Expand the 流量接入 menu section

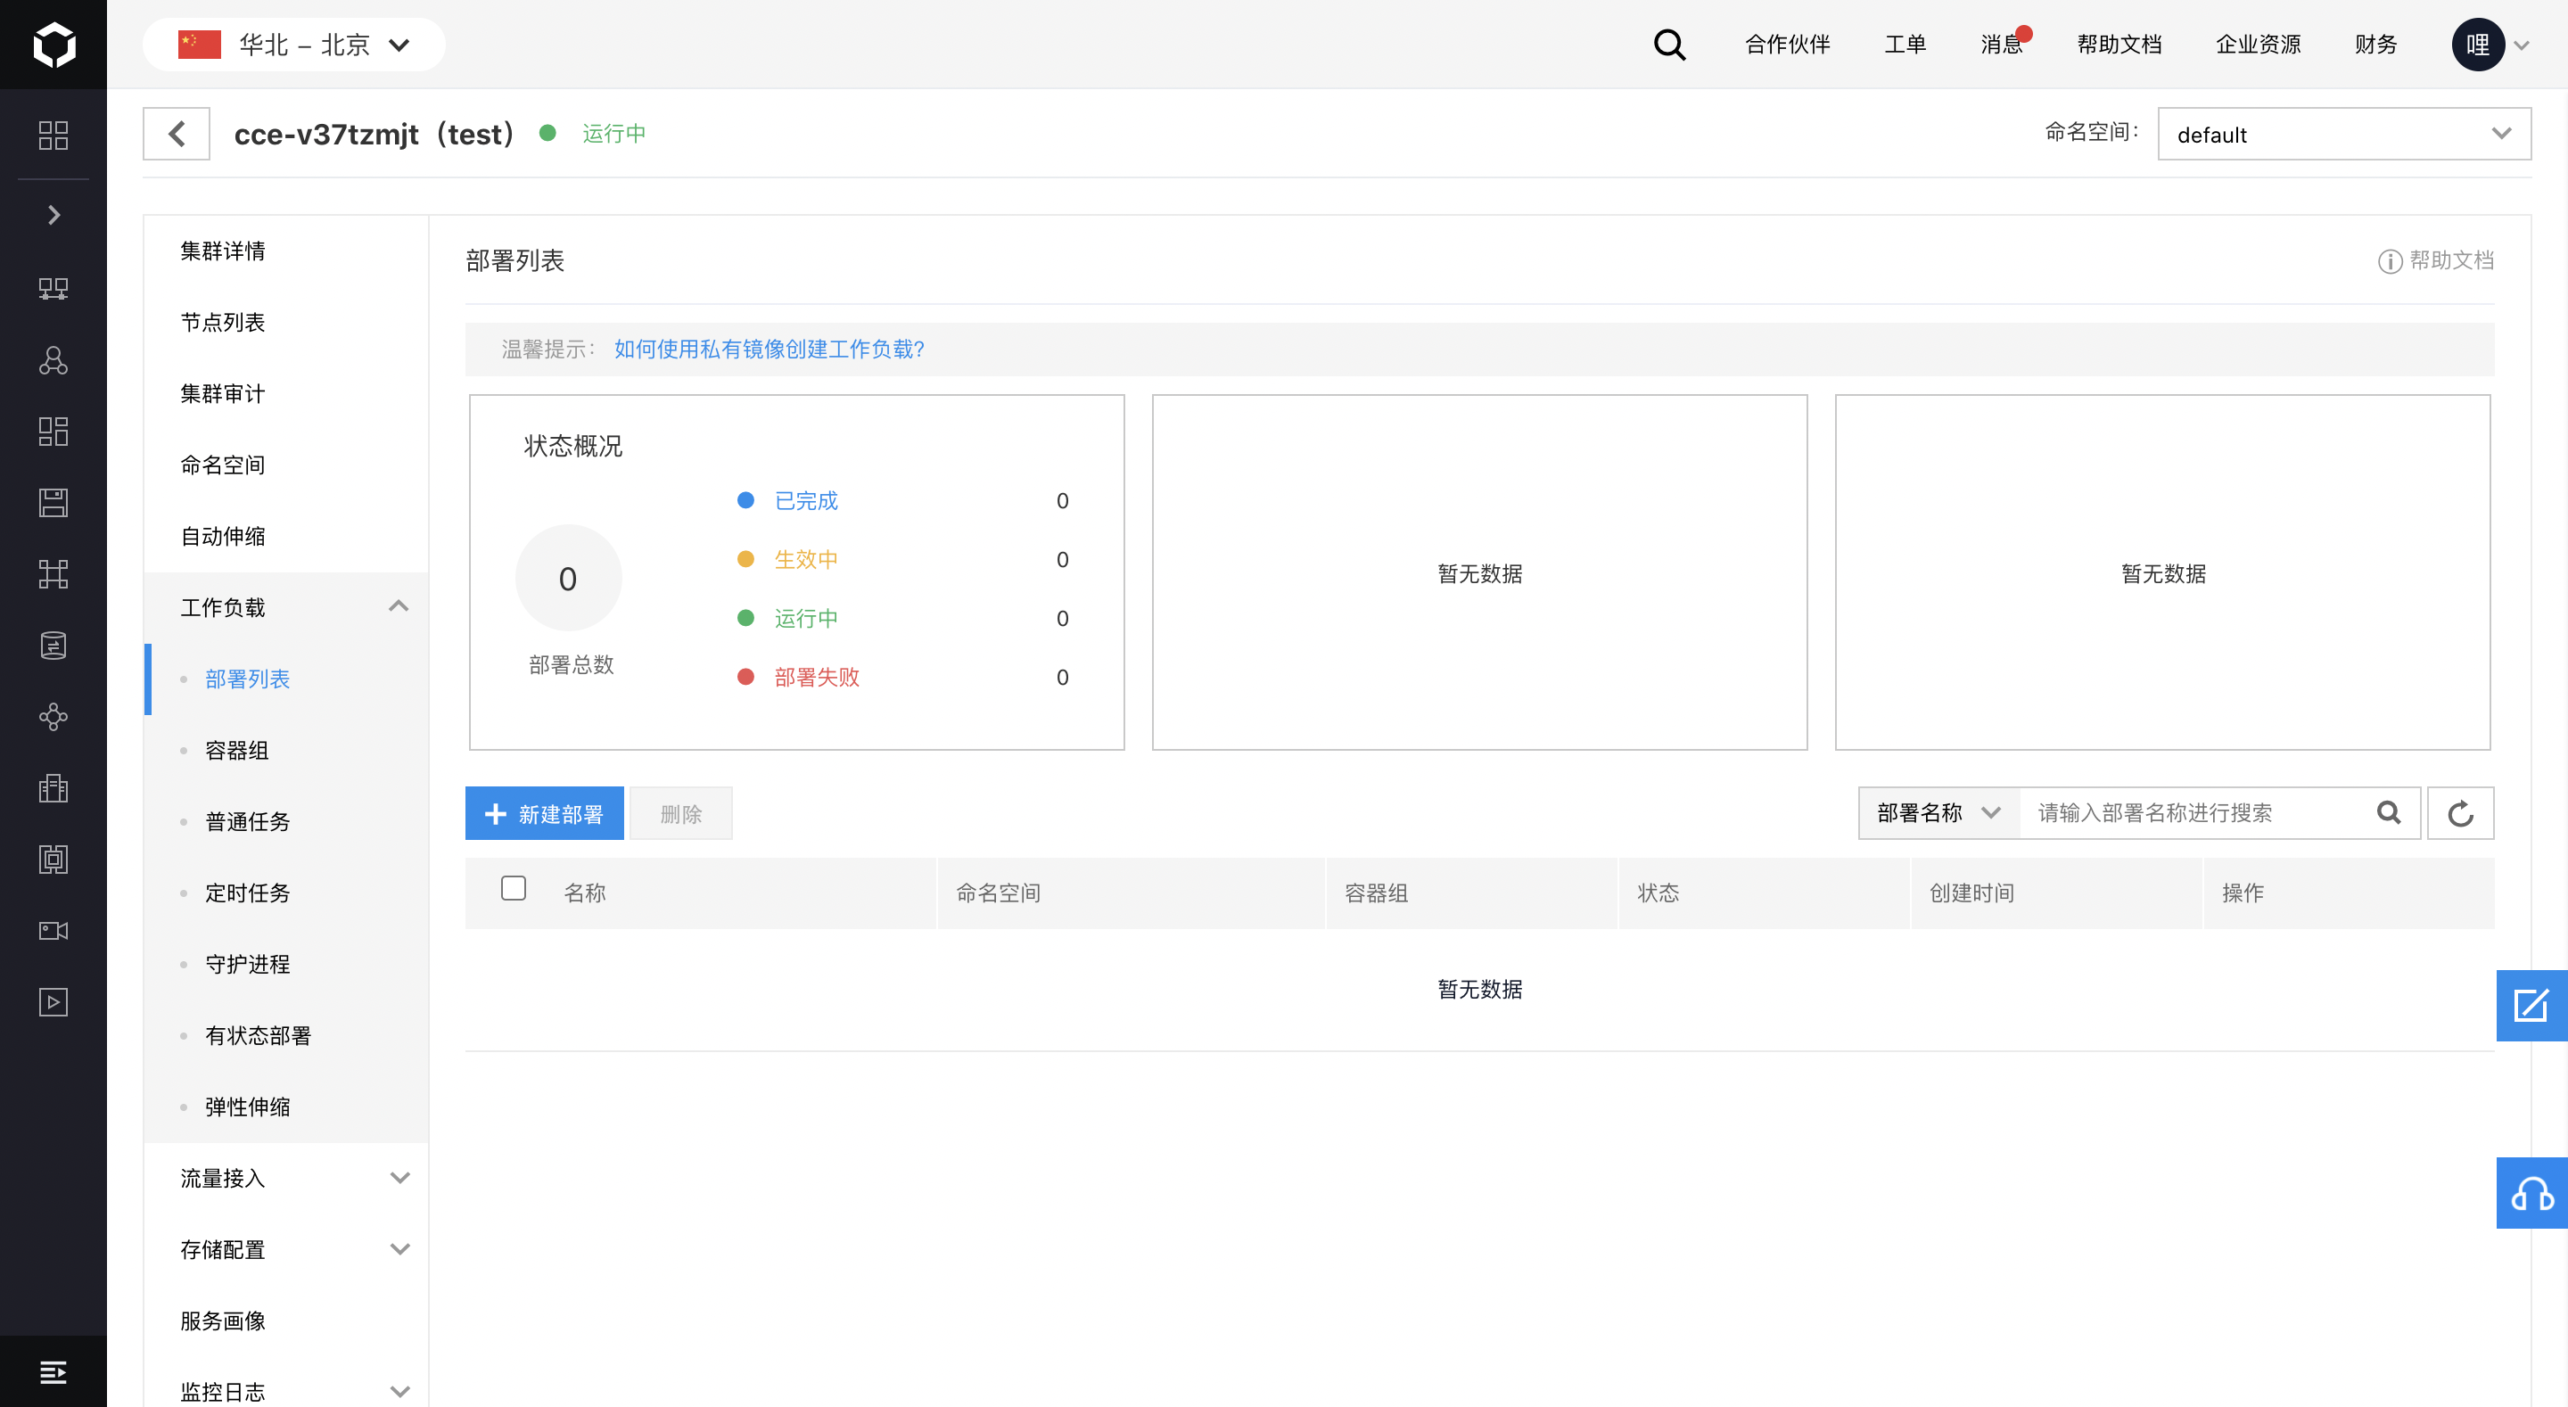pos(398,1178)
